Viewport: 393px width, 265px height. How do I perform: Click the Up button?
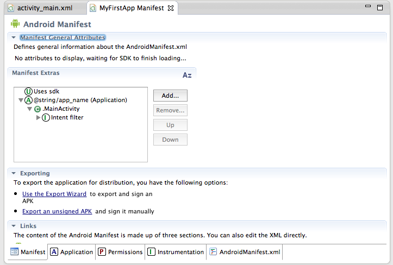171,125
